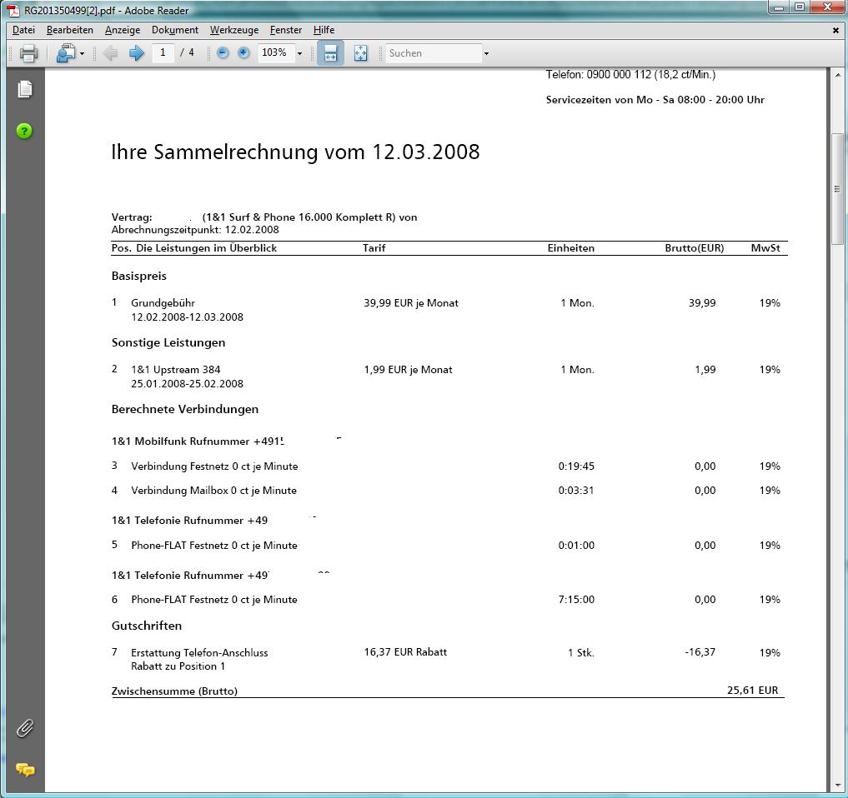Click the scrollbar down arrow

coord(838,786)
